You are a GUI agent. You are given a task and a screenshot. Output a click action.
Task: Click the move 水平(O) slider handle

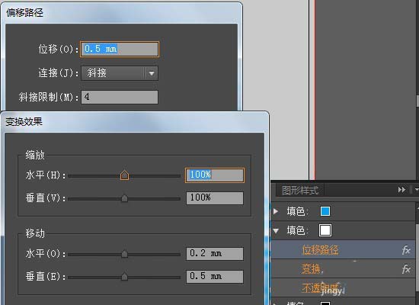point(124,254)
